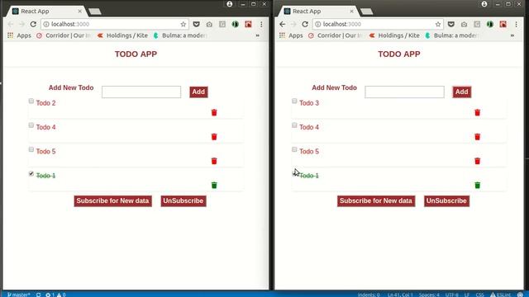Open Chrome menu in left browser
This screenshot has height=297, width=529.
click(x=261, y=24)
